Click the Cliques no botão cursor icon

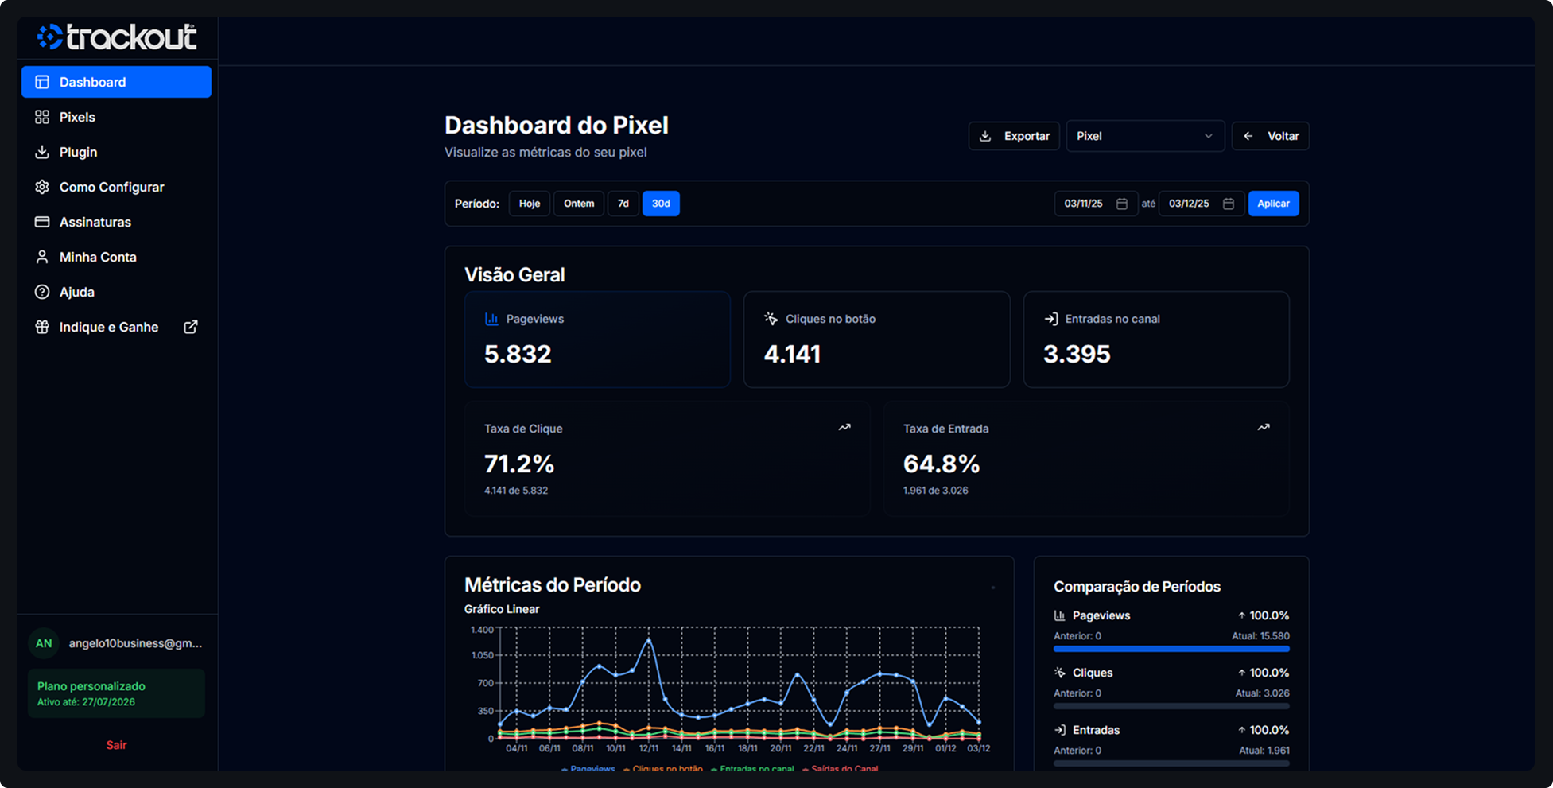[771, 319]
